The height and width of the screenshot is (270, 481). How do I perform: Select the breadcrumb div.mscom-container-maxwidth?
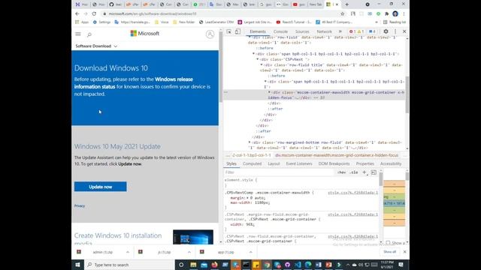pyautogui.click(x=337, y=155)
